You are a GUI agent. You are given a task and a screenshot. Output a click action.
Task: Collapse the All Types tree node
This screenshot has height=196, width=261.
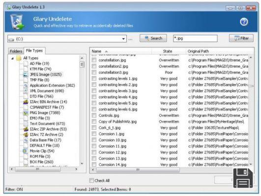(x=12, y=58)
